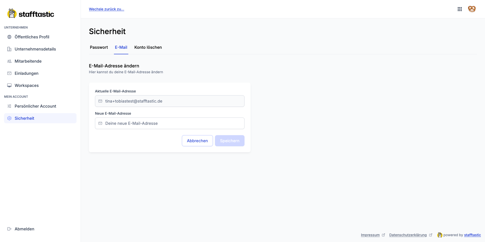The image size is (485, 242).
Task: Open the Impressum footer link
Action: click(370, 235)
